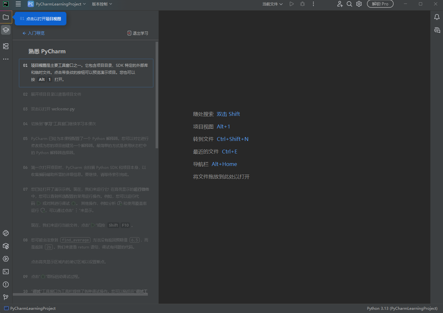Viewport: 443px width, 313px height.
Task: Open the AI Assistant tool window
Action: pos(437,30)
